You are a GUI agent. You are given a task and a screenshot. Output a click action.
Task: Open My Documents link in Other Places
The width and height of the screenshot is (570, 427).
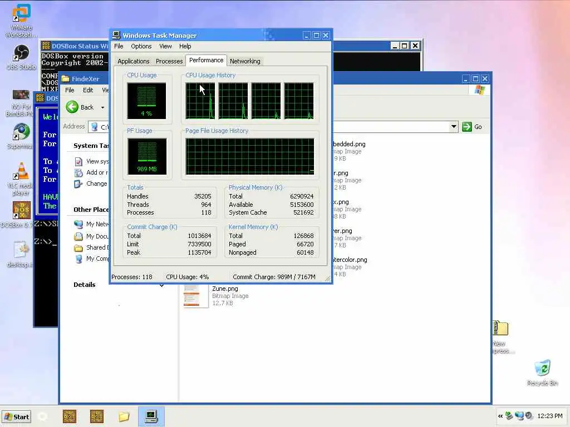[x=92, y=236]
